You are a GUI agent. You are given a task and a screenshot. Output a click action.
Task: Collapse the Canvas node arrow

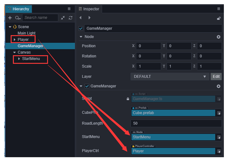click(15, 52)
